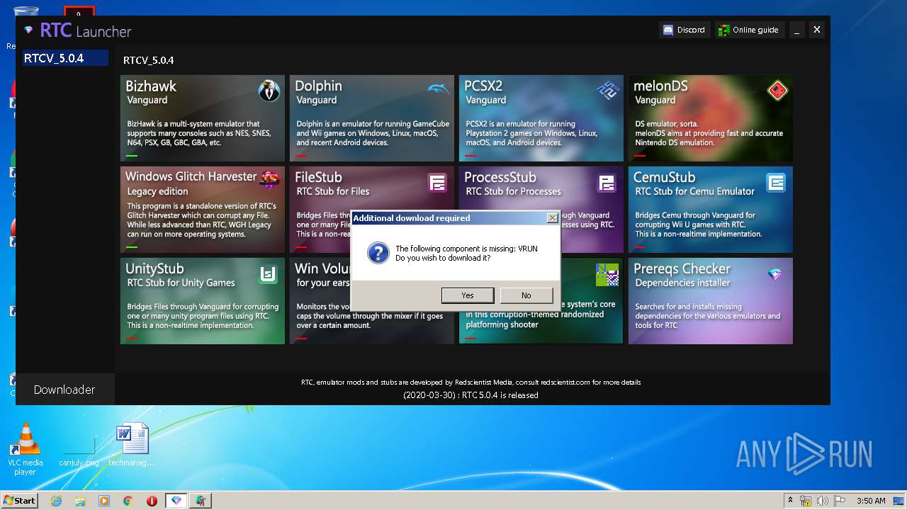Open the last pinned taskbar application
This screenshot has width=907, height=510.
coord(201,501)
